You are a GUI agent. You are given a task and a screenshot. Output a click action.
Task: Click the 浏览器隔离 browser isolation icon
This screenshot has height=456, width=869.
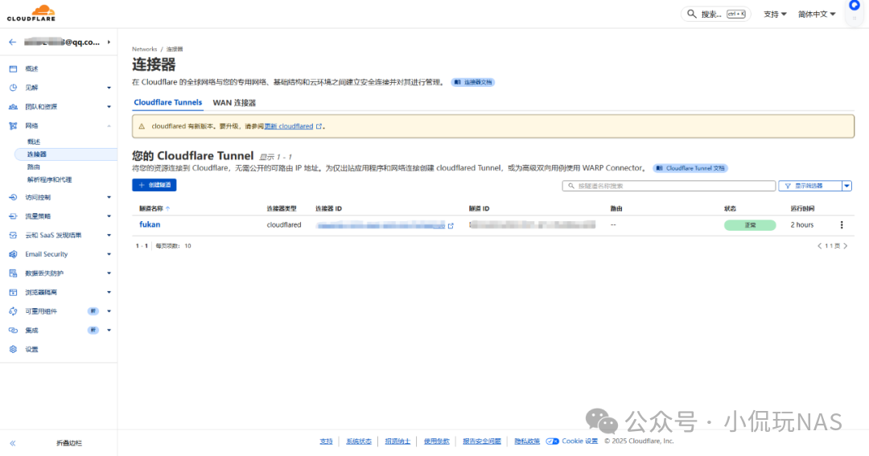tap(14, 292)
